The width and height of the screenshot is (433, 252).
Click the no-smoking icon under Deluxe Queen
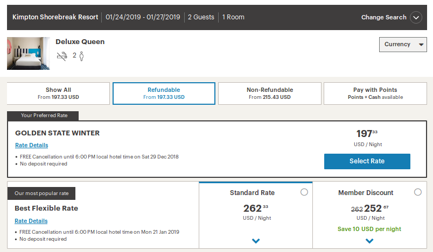pyautogui.click(x=62, y=55)
